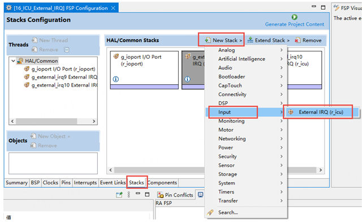Open the Sensor submenu
Image resolution: width=363 pixels, height=224 pixels.
[x=246, y=165]
